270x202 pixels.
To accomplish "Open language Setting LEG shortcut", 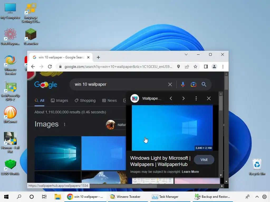I will 31,13.
